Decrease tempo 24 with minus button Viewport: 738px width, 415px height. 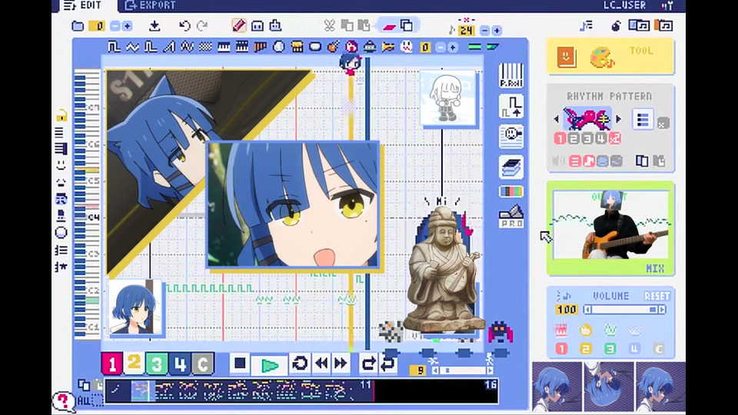[x=485, y=31]
